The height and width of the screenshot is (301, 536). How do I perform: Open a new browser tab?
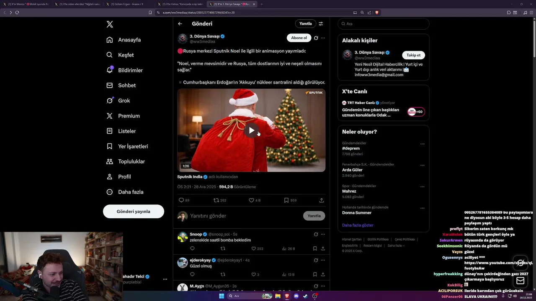(x=262, y=4)
